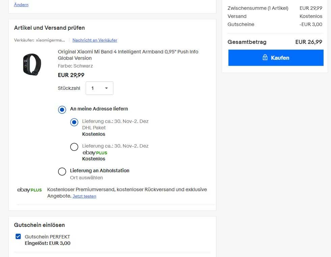Screen dimensions: 331x257
Task: Click the Kaufen button
Action: click(x=276, y=58)
